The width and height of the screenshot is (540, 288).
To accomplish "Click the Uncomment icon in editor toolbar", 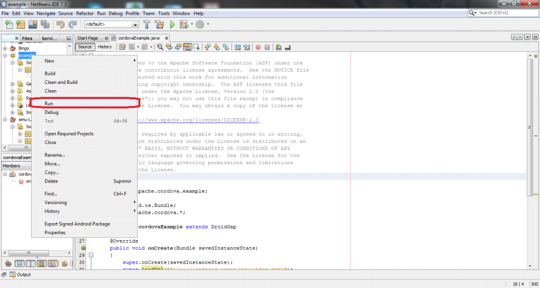I will (288, 47).
